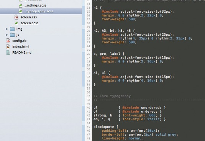Click 'blockquote {' selector
This screenshot has height=141, width=205.
tap(106, 127)
